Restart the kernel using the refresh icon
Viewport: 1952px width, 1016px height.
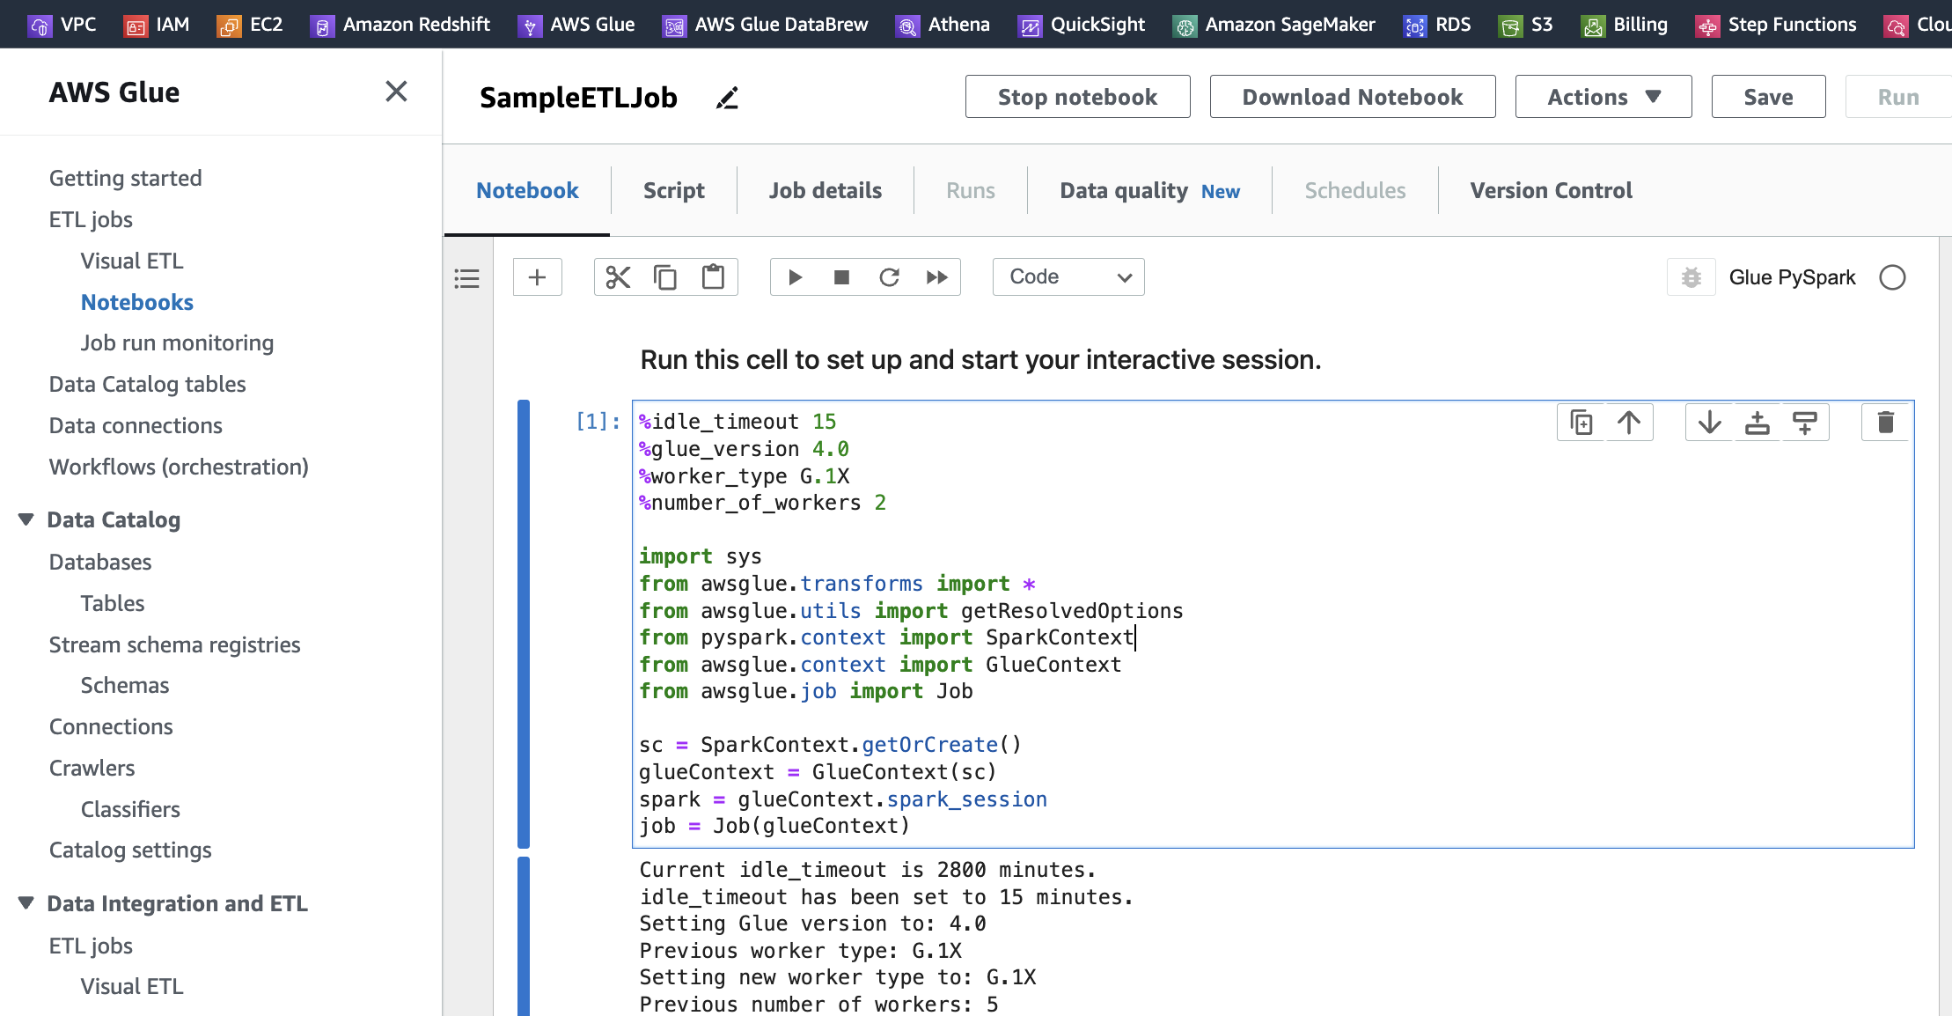click(x=890, y=276)
